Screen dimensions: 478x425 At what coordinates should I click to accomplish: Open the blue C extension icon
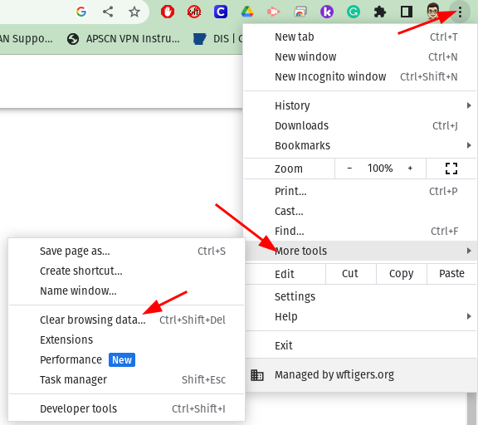coord(221,12)
